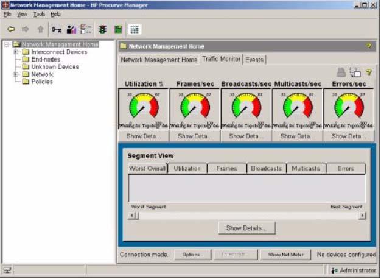Click the traffic light toolbar icon

(x=102, y=29)
